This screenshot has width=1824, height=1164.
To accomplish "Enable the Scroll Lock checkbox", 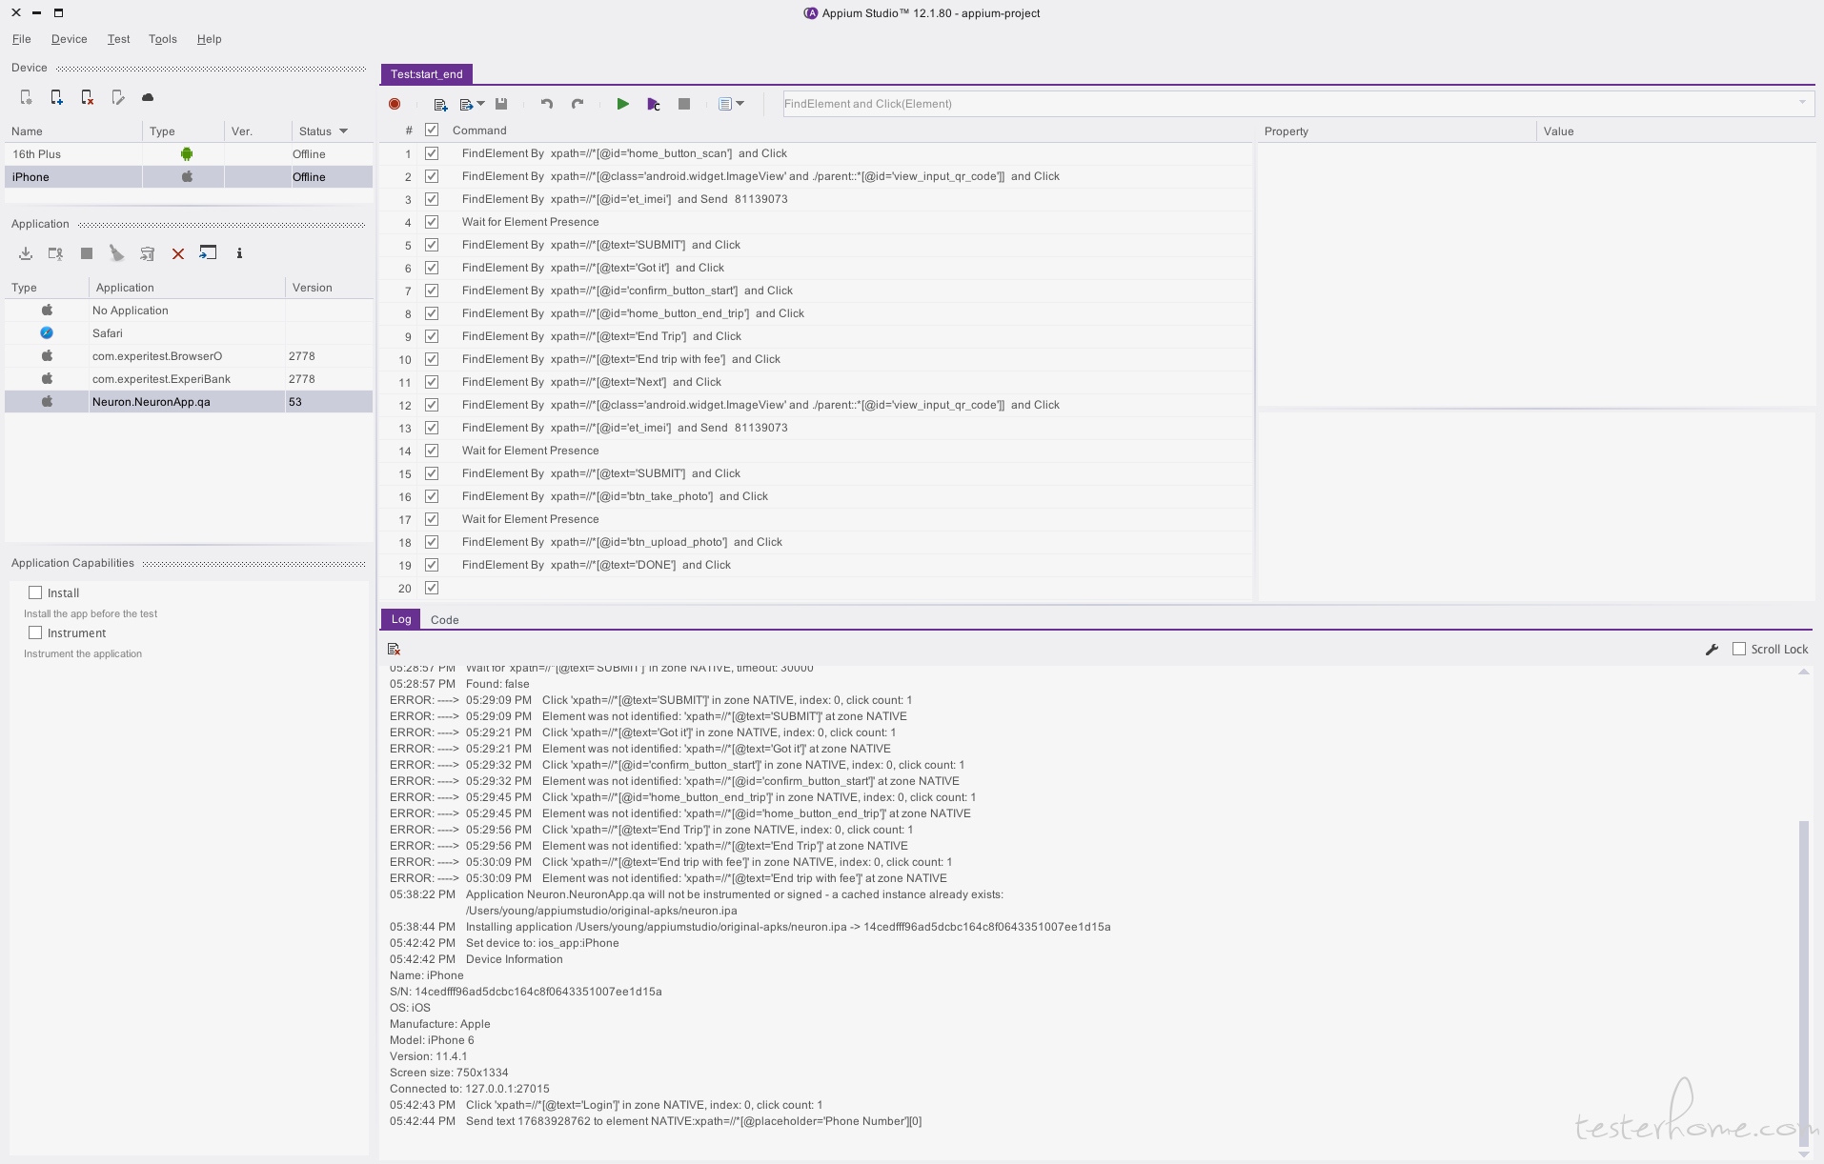I will click(x=1739, y=649).
